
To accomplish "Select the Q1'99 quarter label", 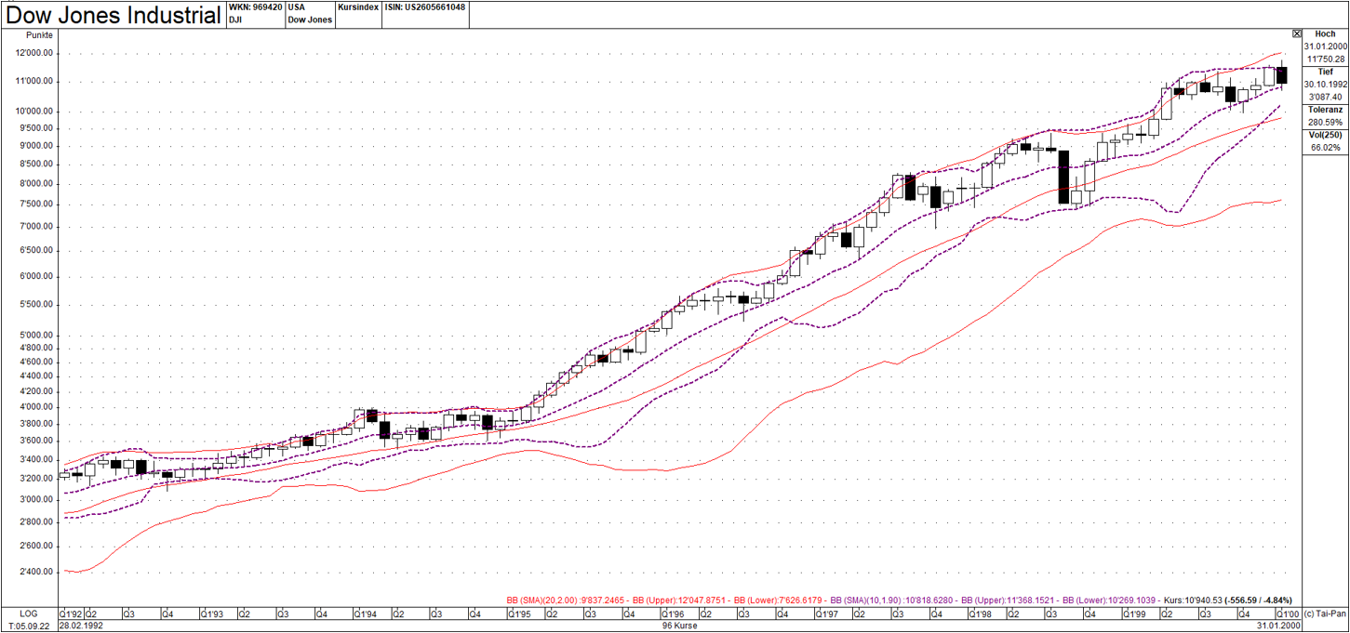I will coord(1133,614).
